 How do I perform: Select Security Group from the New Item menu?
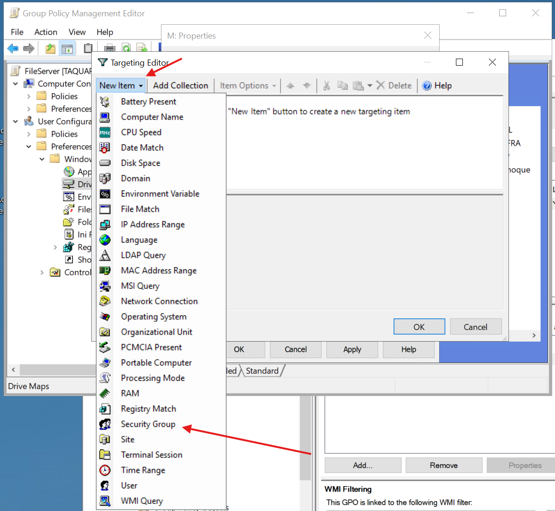click(148, 424)
